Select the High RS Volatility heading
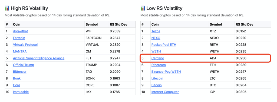Viewport: 277px width, 102px height. [29, 8]
